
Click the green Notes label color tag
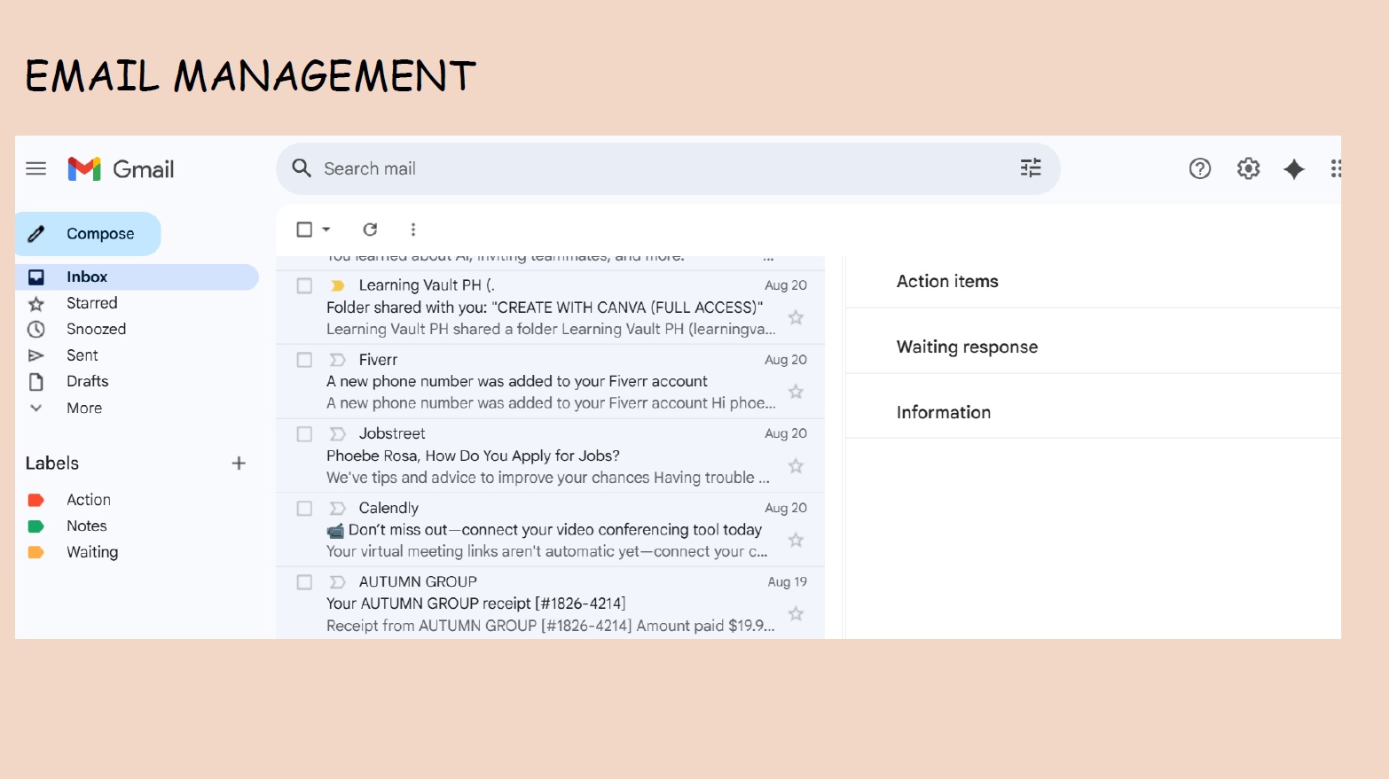(x=35, y=526)
